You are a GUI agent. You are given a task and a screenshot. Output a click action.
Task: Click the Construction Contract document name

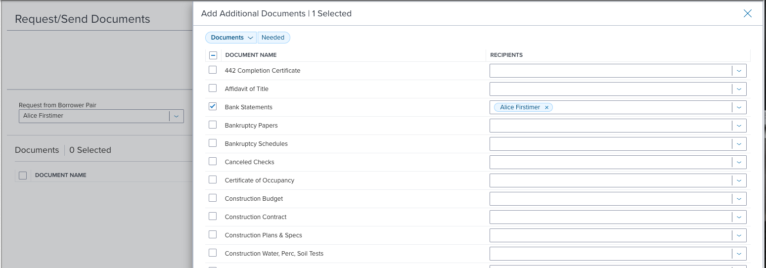(x=256, y=217)
